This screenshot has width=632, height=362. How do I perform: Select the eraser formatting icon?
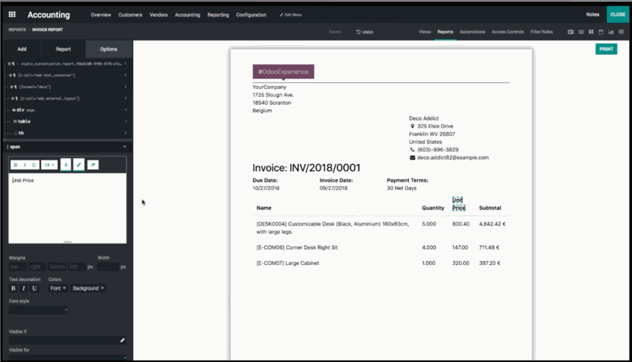point(93,165)
